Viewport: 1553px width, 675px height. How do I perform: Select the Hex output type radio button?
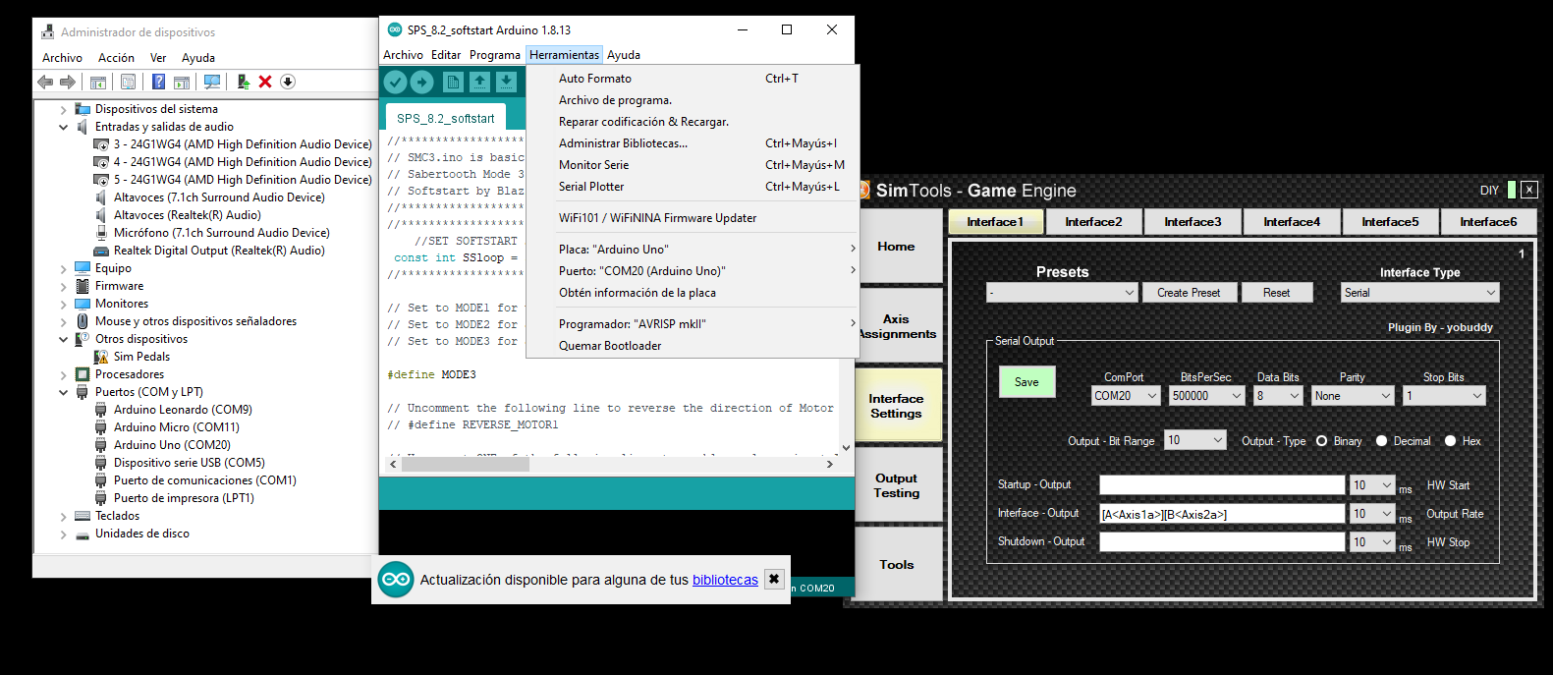coord(1450,441)
